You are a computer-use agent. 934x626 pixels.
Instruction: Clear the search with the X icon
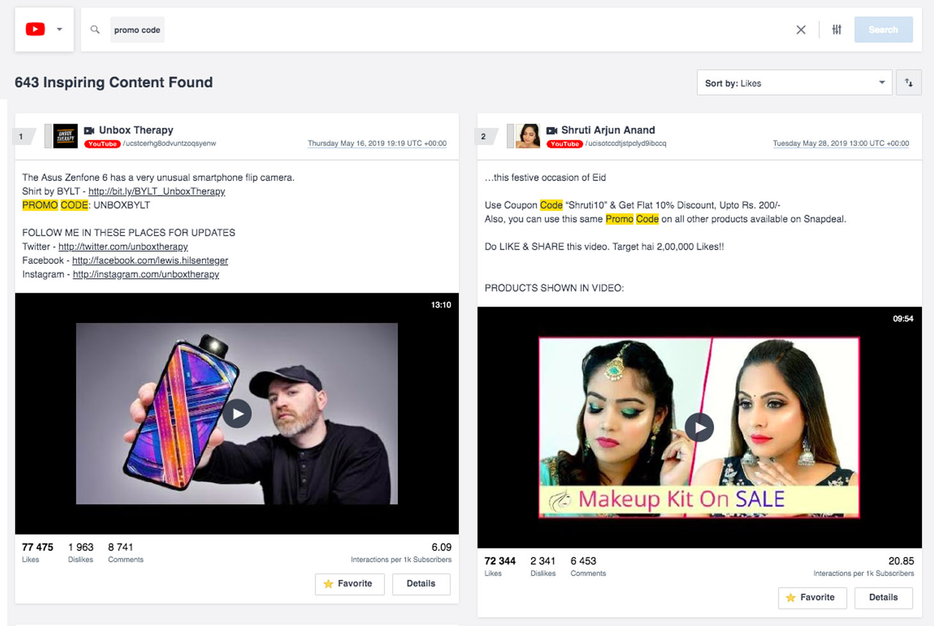(800, 29)
